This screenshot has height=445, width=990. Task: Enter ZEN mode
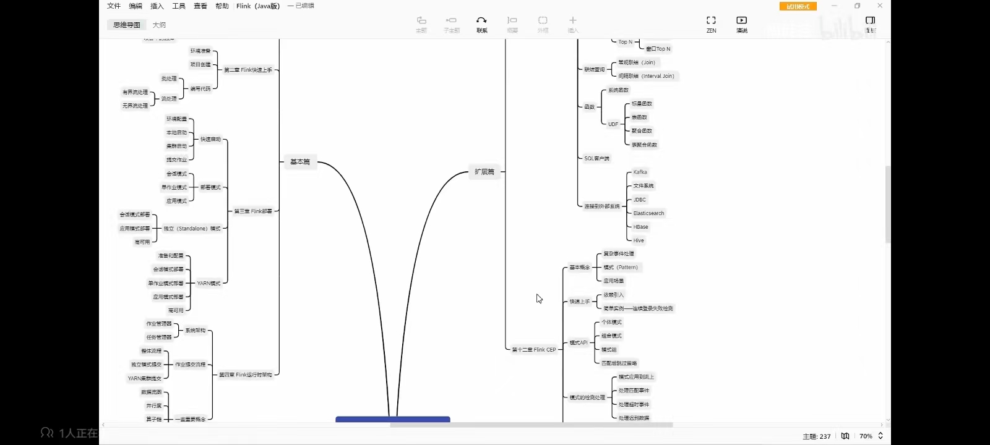[712, 24]
